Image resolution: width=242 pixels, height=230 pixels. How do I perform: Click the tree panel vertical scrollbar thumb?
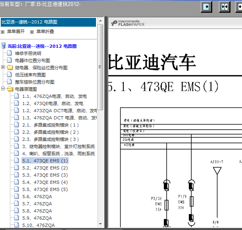[100, 67]
